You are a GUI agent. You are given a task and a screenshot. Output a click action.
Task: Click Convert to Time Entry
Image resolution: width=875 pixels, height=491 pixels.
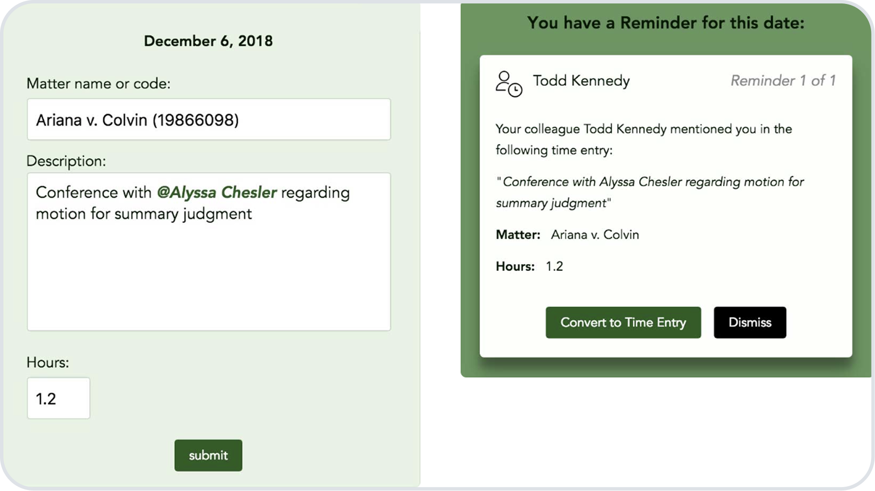[622, 322]
